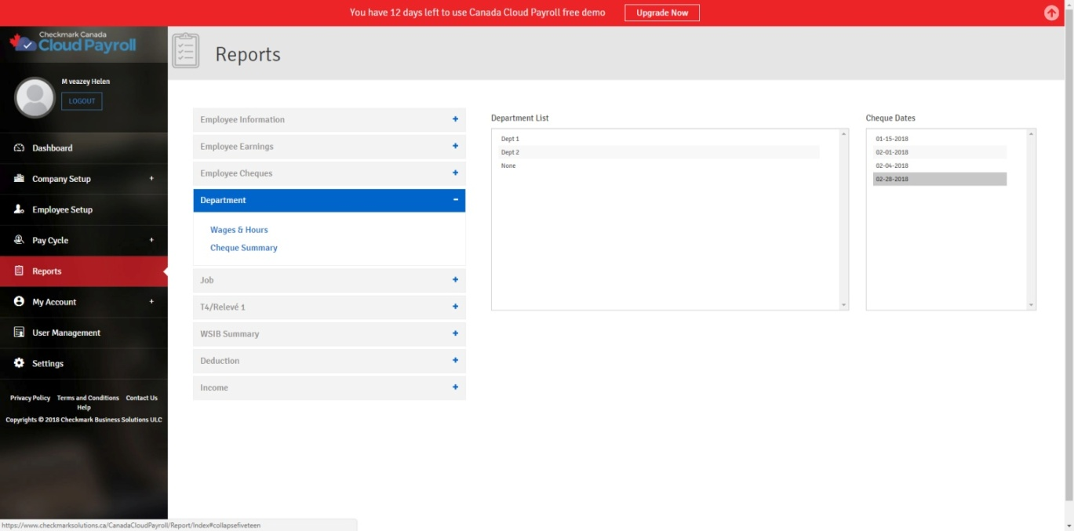
Task: Click the My Account user icon
Action: pos(20,302)
